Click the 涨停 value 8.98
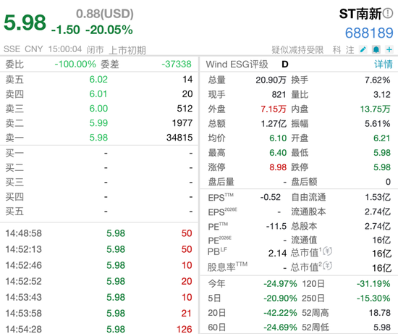398x334 pixels. coord(278,167)
